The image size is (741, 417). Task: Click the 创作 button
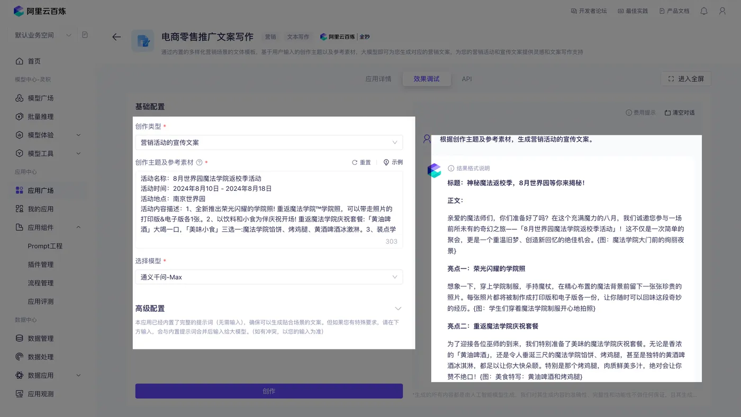[x=269, y=391]
